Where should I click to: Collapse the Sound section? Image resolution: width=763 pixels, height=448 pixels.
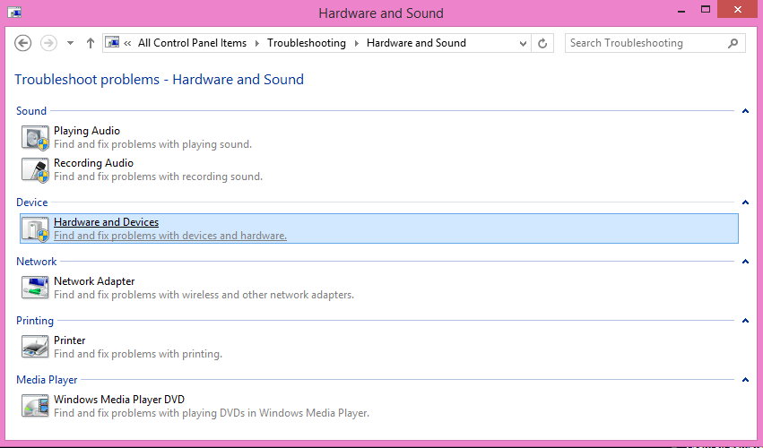(745, 111)
